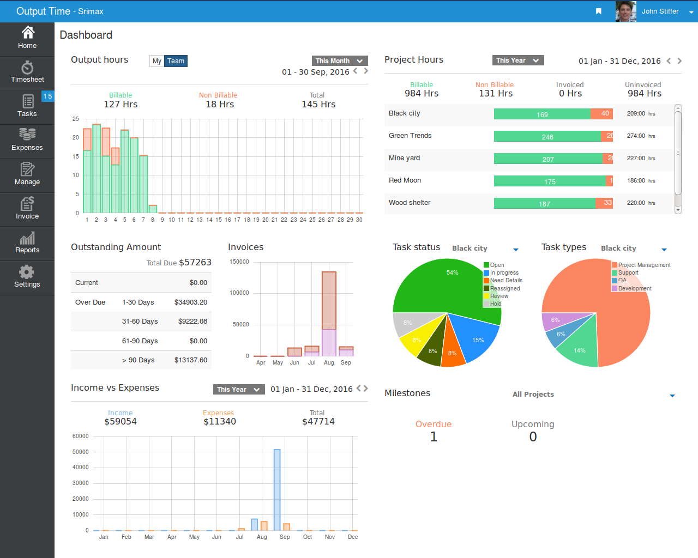Open the Manage pencil icon
The width and height of the screenshot is (698, 558).
pos(27,169)
